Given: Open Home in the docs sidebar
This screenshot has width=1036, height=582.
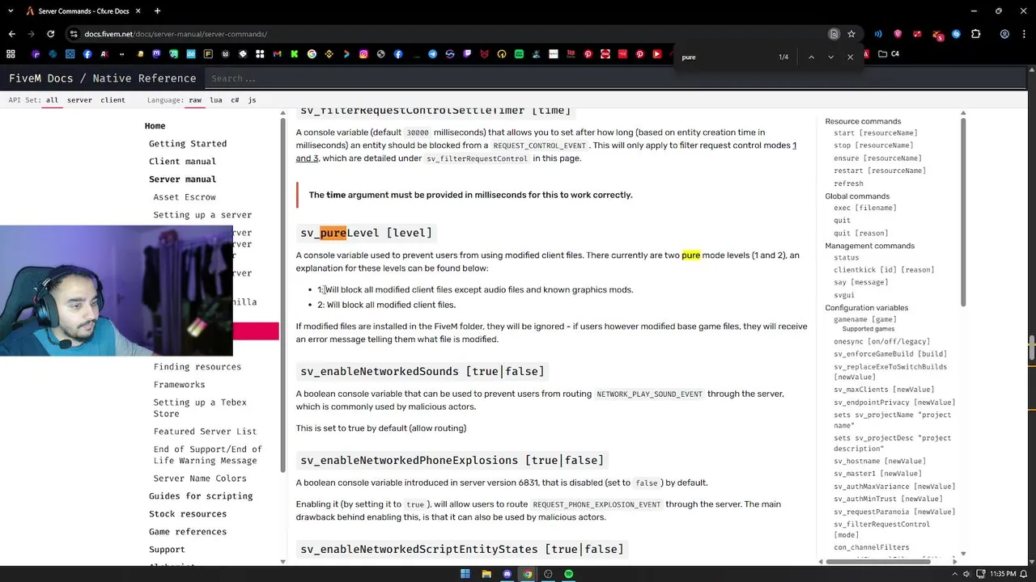Looking at the screenshot, I should (155, 126).
